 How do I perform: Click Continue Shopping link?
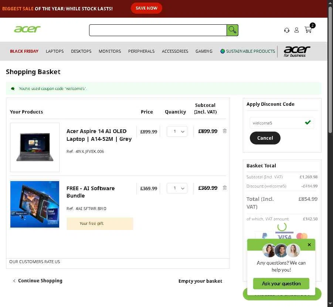(38, 281)
